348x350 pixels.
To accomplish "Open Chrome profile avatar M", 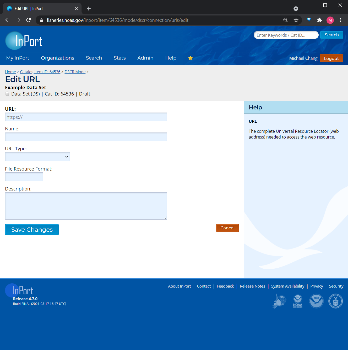I will [x=330, y=20].
